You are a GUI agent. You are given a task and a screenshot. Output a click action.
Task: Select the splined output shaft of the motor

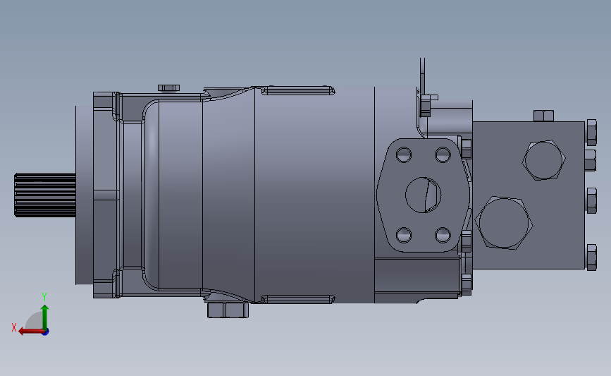click(45, 195)
